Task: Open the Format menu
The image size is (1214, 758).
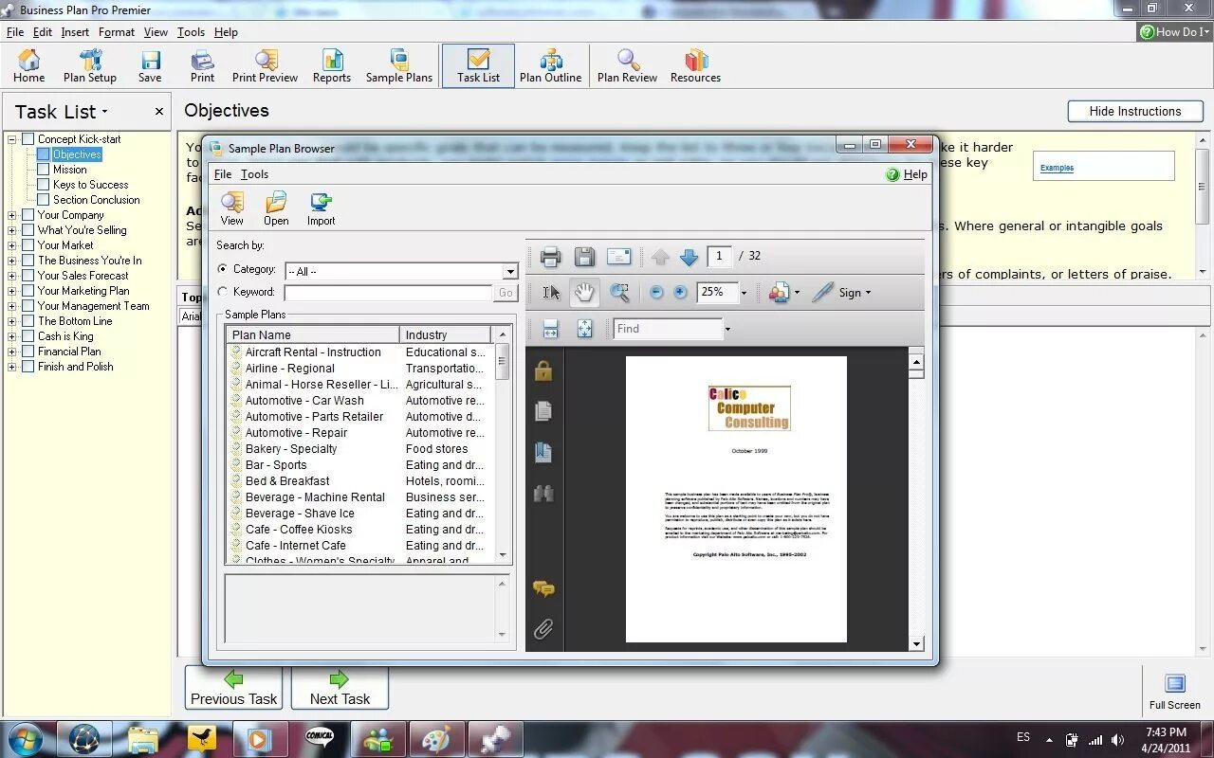Action: [117, 32]
